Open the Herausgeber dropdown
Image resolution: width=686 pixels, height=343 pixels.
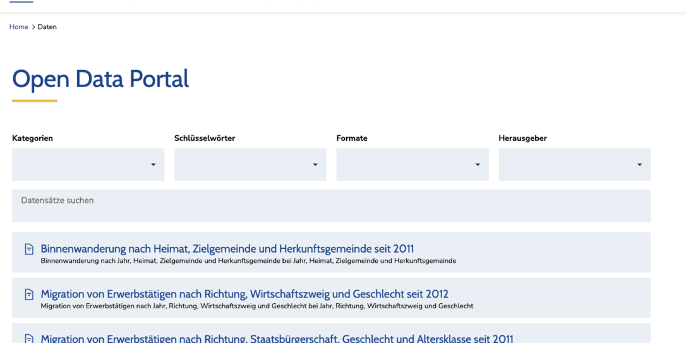click(x=574, y=164)
